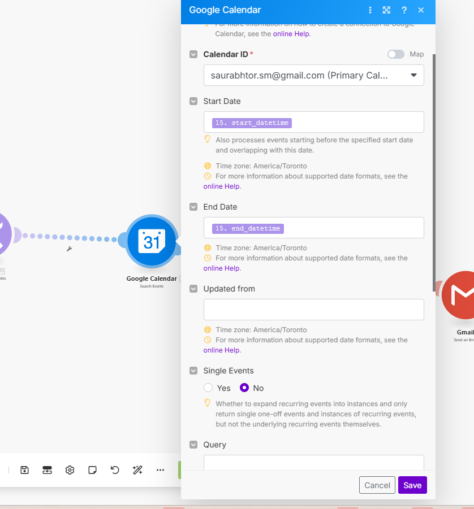Toggle the Updated from field checkbox
Image resolution: width=474 pixels, height=509 pixels.
(x=193, y=289)
